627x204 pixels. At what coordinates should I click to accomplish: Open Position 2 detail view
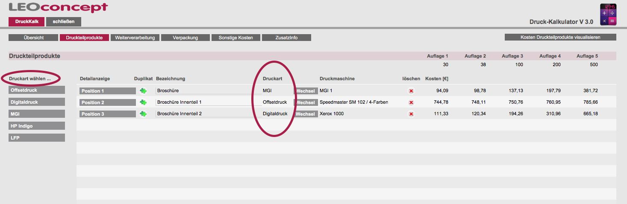pyautogui.click(x=107, y=102)
